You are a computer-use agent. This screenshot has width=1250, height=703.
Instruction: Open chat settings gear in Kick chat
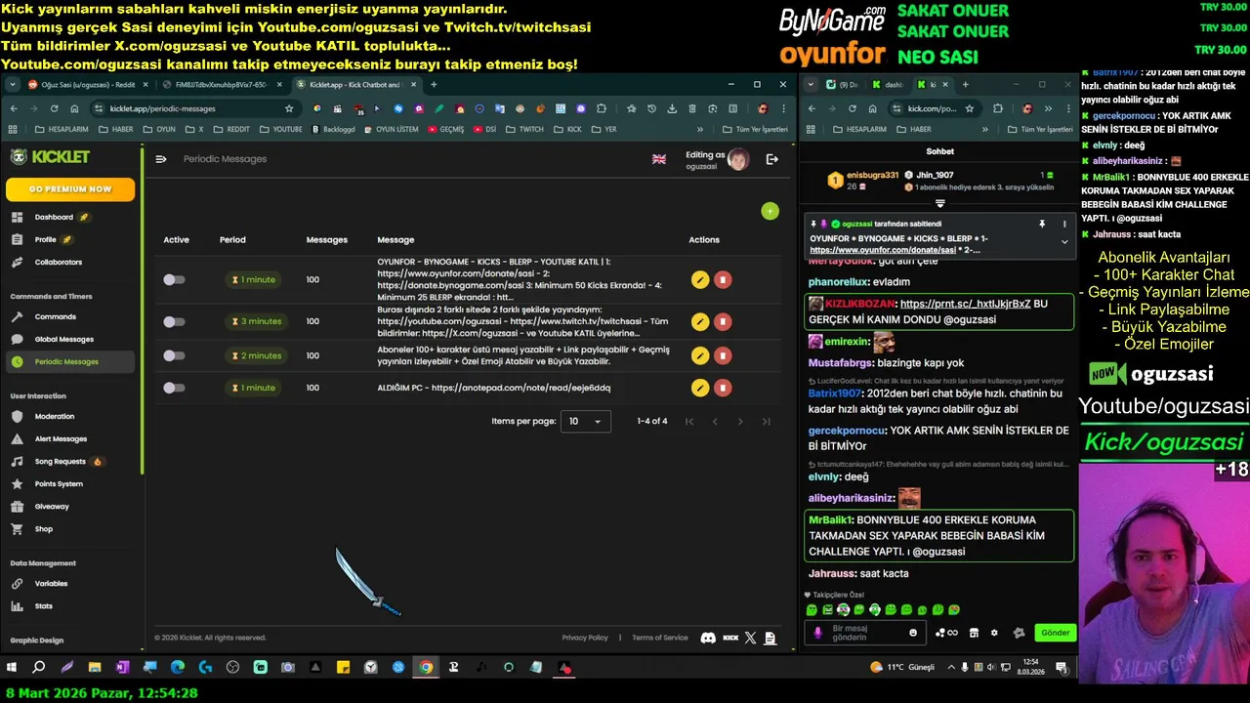[x=994, y=633]
